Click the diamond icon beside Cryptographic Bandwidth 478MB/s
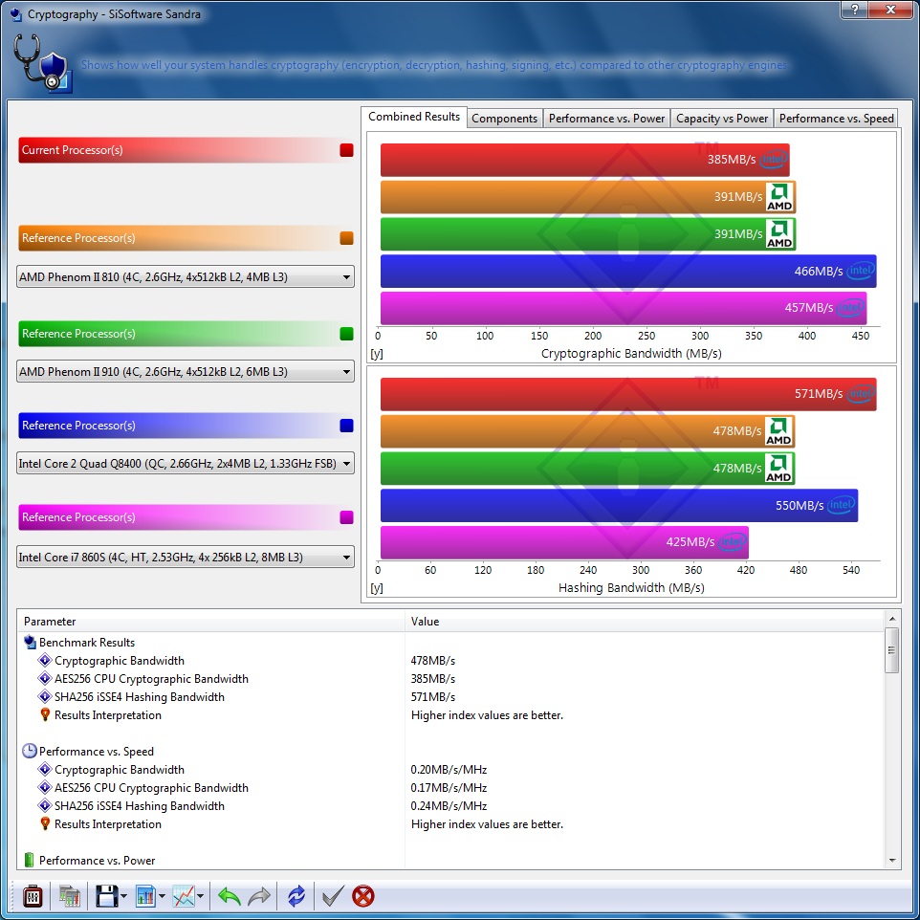The image size is (920, 920). 45,660
